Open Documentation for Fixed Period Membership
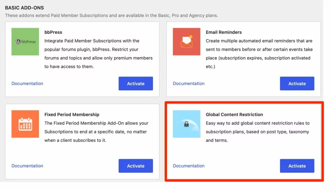331x189 pixels. click(27, 166)
